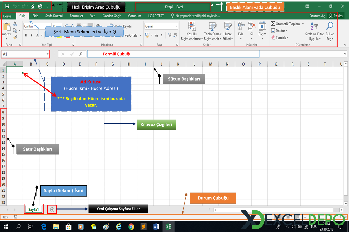Open the Genel number format dropdown

pyautogui.click(x=176, y=26)
